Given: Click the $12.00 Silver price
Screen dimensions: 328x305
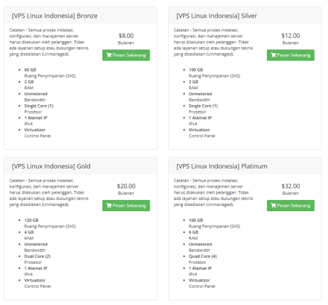Looking at the screenshot, I should [291, 35].
